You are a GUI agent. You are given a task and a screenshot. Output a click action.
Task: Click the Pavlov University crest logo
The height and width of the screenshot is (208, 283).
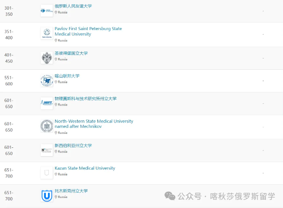[47, 33]
